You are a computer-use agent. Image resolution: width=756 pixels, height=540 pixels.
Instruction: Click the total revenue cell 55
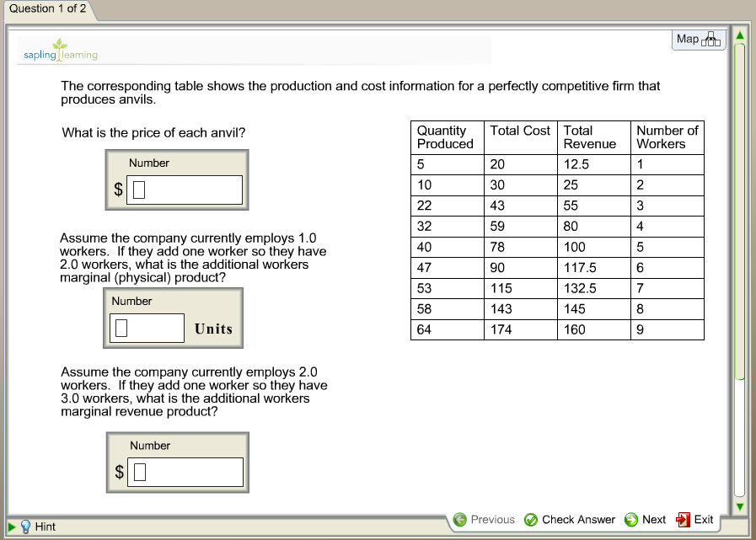point(594,206)
